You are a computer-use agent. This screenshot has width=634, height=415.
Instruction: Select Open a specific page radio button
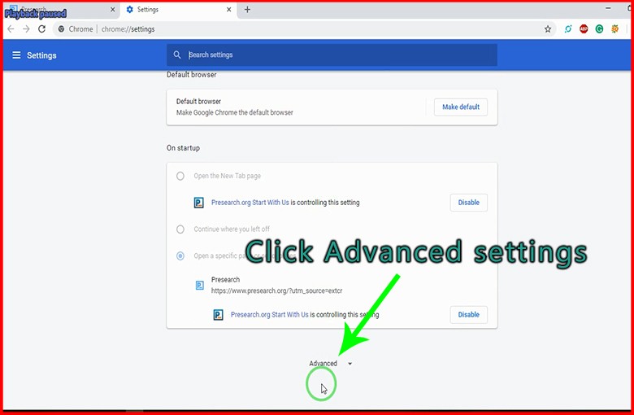point(180,256)
